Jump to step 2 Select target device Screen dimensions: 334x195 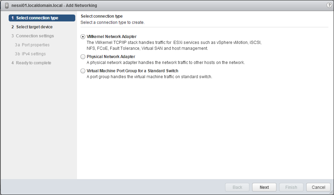pos(34,27)
